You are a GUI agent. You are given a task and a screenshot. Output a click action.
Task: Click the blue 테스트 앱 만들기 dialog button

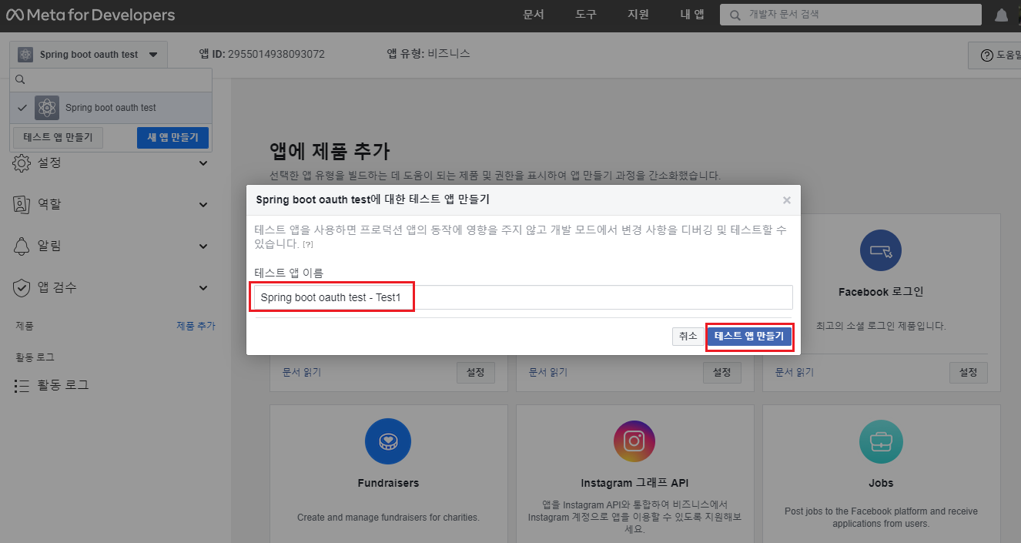(749, 337)
